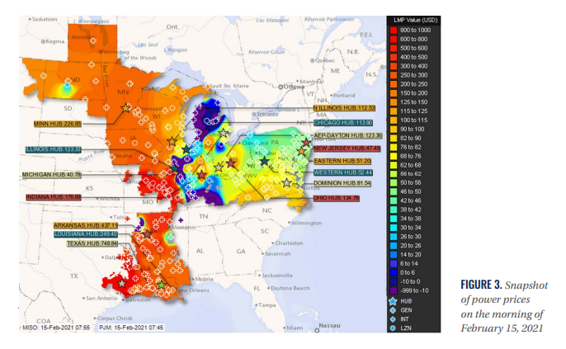Image resolution: width=566 pixels, height=349 pixels.
Task: Click the Dominion hub star in Virginia
Action: click(x=286, y=183)
